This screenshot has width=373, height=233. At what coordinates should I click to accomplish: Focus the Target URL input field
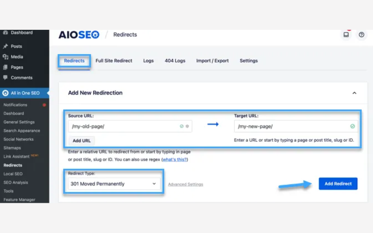(x=296, y=126)
